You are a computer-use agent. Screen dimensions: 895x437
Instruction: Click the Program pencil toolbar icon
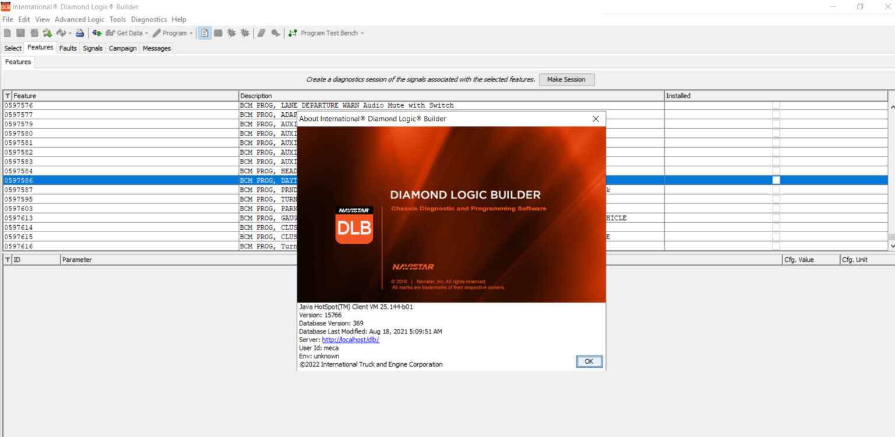click(x=156, y=33)
